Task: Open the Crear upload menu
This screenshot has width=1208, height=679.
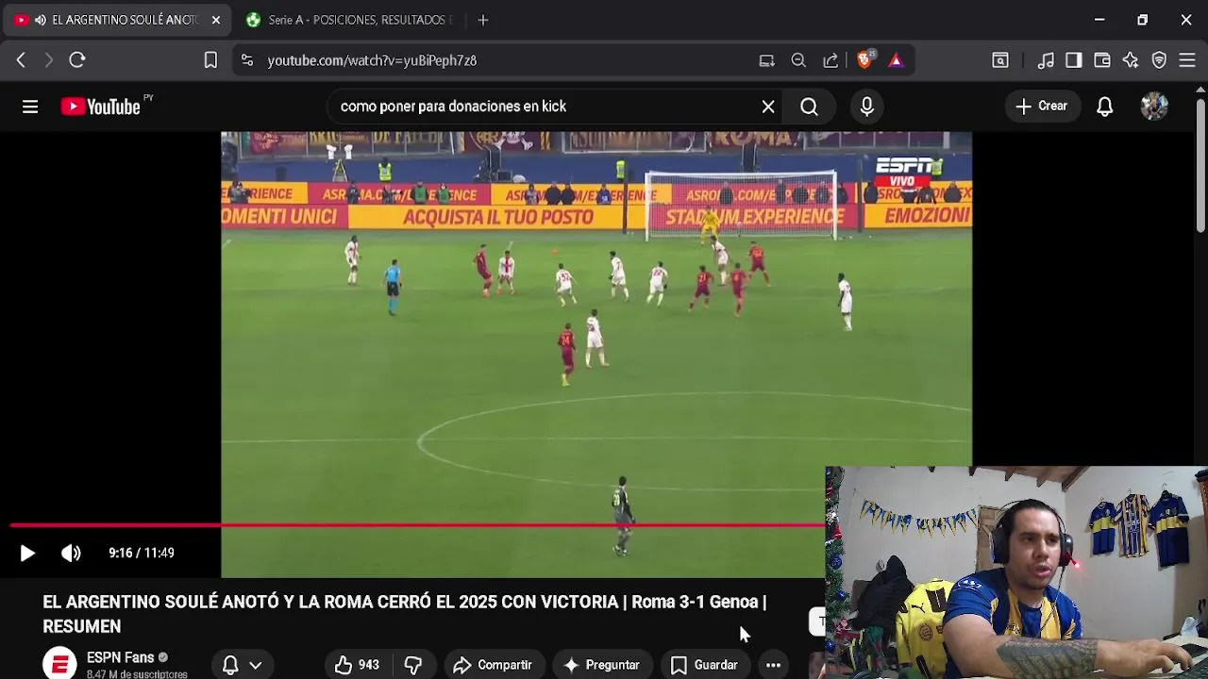Action: click(x=1042, y=107)
